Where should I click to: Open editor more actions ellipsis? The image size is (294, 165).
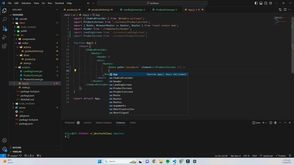290,10
